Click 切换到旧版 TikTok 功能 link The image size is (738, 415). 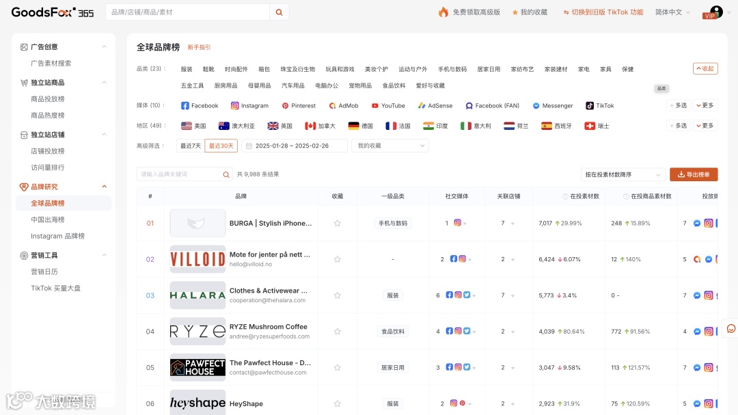(603, 12)
